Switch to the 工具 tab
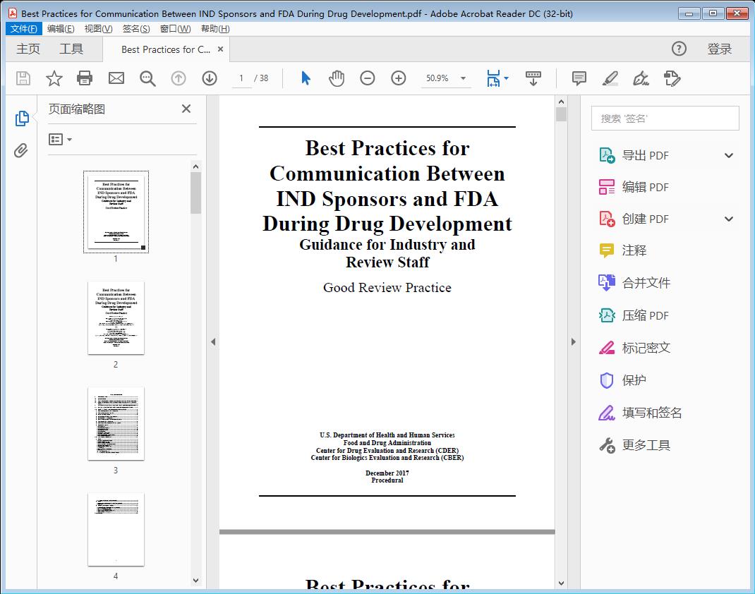 (x=71, y=49)
